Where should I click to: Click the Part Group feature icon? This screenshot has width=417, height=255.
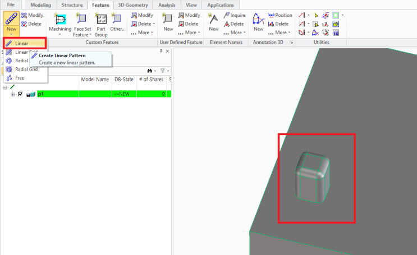coord(101,18)
